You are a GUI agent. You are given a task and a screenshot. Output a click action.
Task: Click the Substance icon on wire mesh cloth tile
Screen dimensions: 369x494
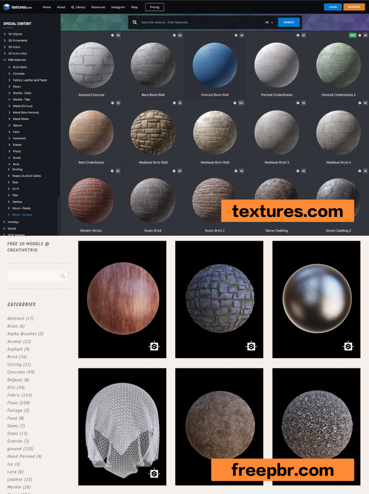point(154,473)
